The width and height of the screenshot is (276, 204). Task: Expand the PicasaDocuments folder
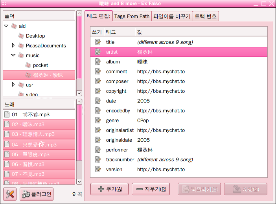[x=13, y=45]
